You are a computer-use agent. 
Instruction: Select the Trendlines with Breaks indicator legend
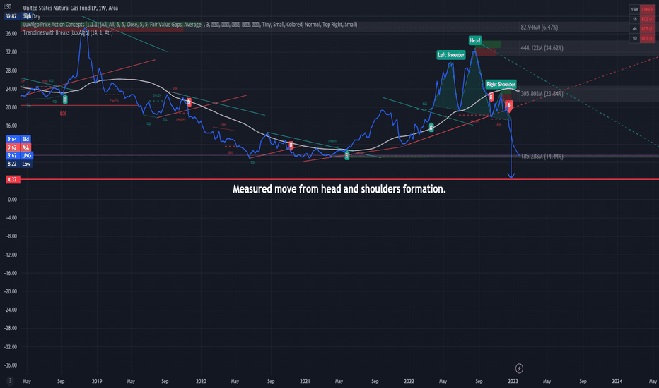[68, 32]
